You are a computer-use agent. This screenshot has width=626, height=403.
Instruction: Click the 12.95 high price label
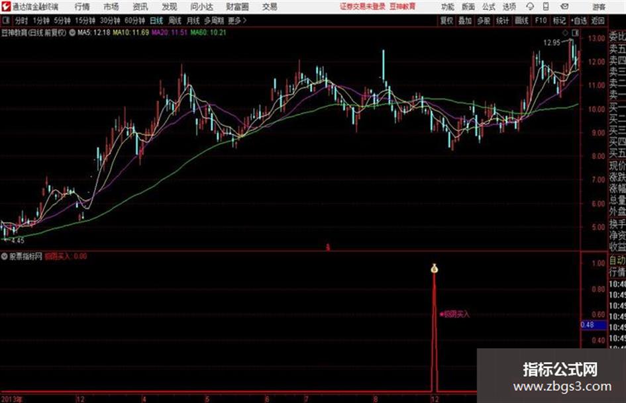pos(552,43)
